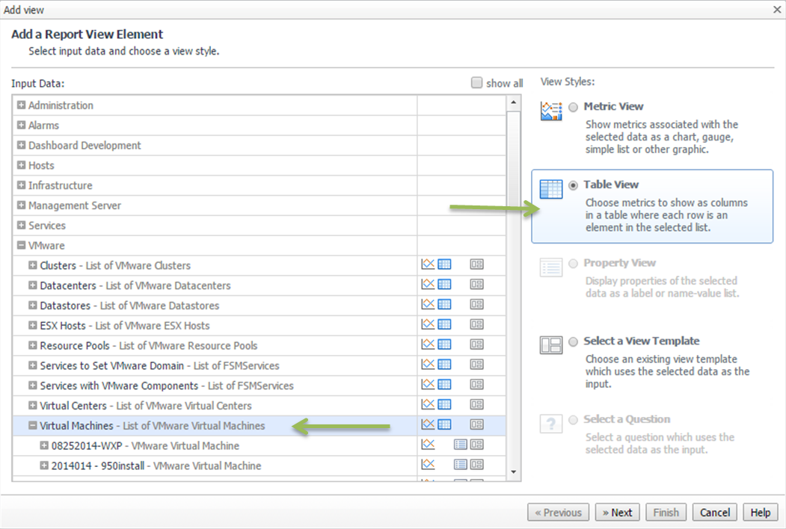Go to the Previous wizard step

pyautogui.click(x=558, y=513)
